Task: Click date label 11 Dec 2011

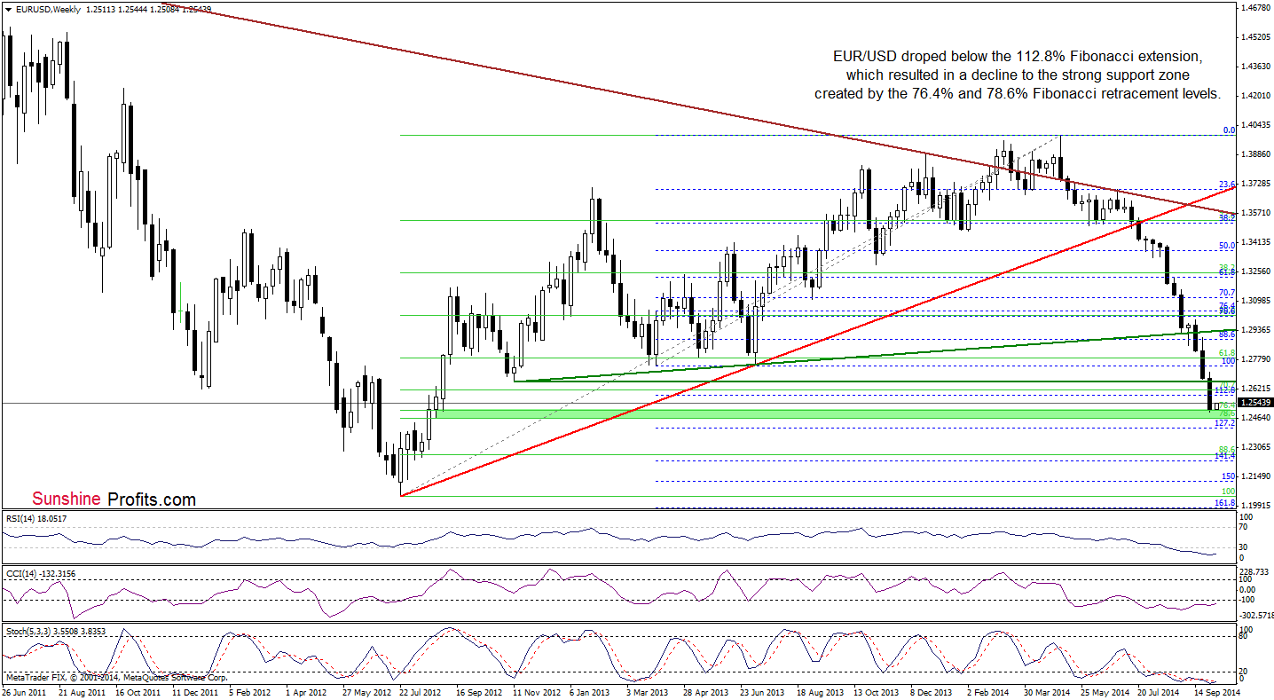Action: pos(196,691)
